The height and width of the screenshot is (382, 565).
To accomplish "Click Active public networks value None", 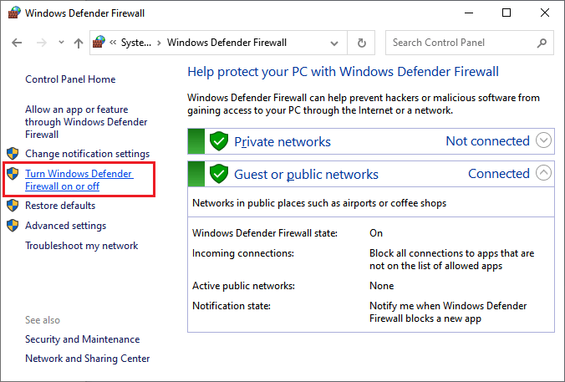I will click(382, 286).
